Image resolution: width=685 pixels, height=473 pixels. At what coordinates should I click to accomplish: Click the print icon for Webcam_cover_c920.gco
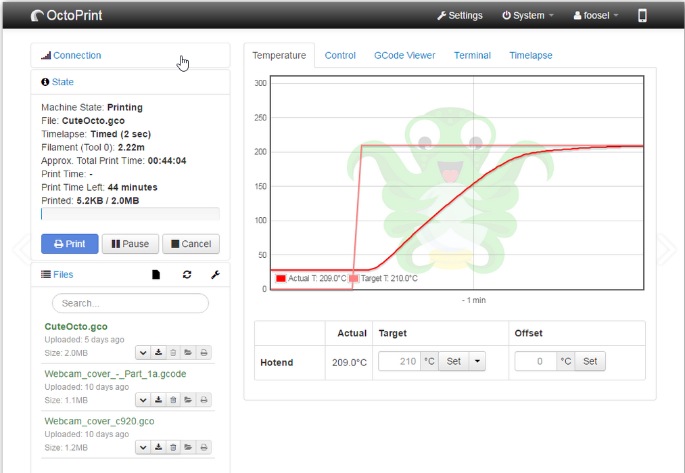tap(204, 447)
